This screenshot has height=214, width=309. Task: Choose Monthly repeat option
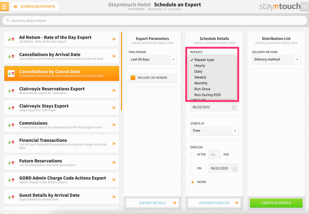coord(212,83)
